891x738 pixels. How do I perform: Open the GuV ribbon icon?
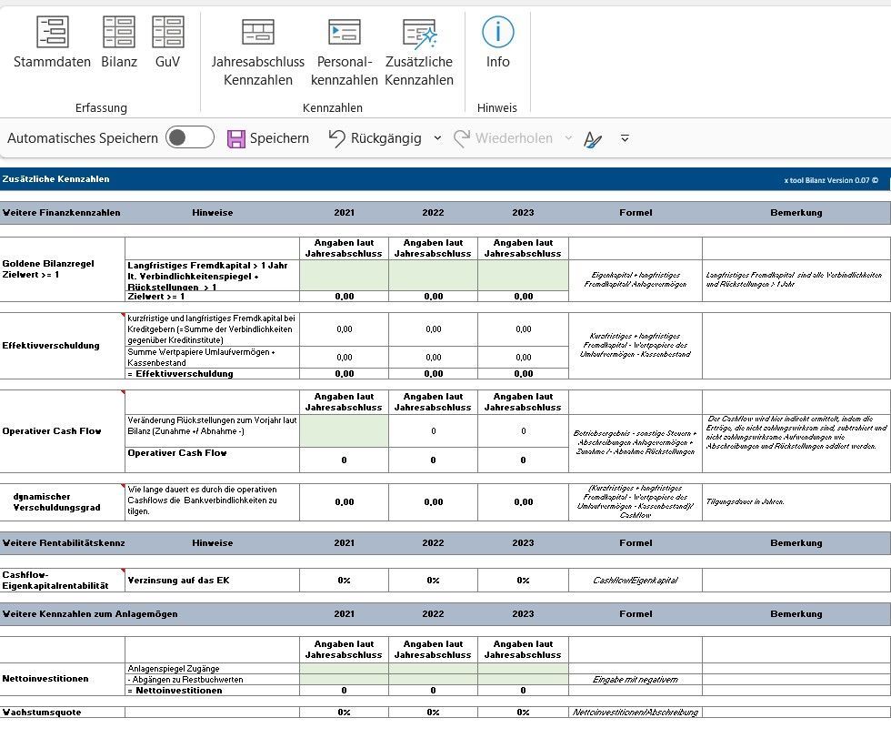(167, 33)
